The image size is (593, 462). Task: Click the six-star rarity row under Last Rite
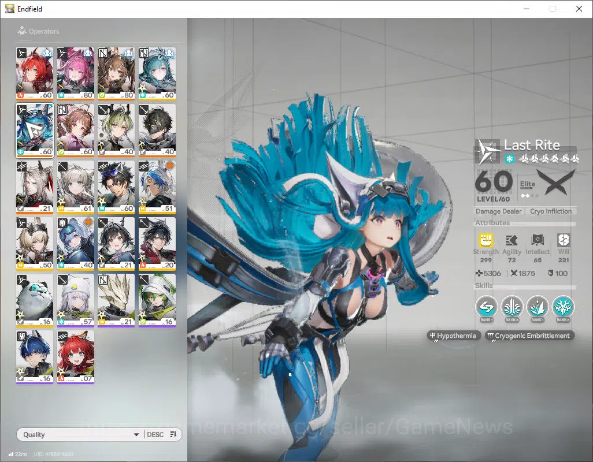(x=548, y=159)
